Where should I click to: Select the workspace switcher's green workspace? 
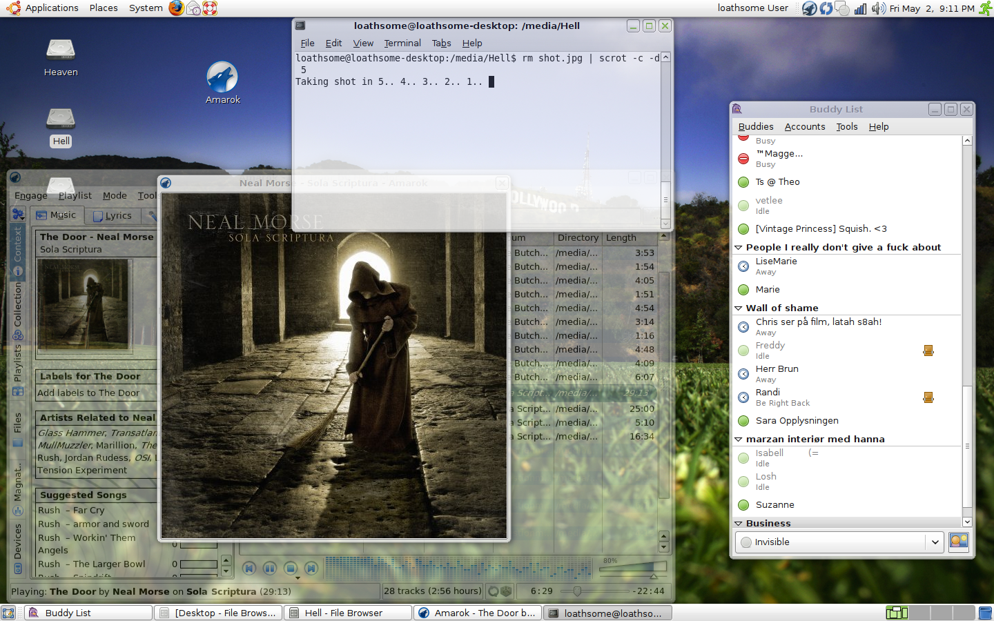[897, 613]
